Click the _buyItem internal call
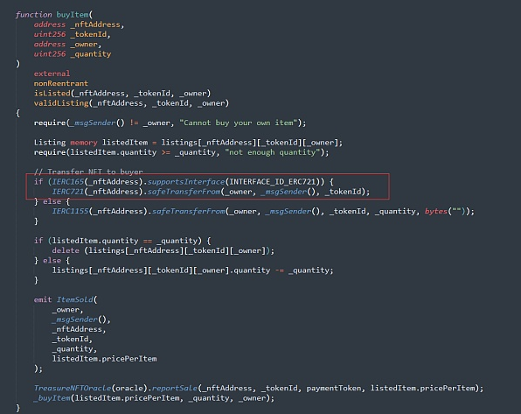Screen dimensions: 521x414 point(52,398)
